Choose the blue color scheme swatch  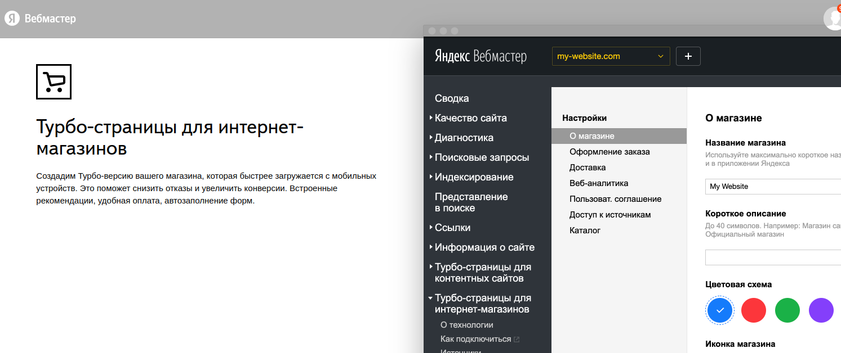click(x=720, y=310)
